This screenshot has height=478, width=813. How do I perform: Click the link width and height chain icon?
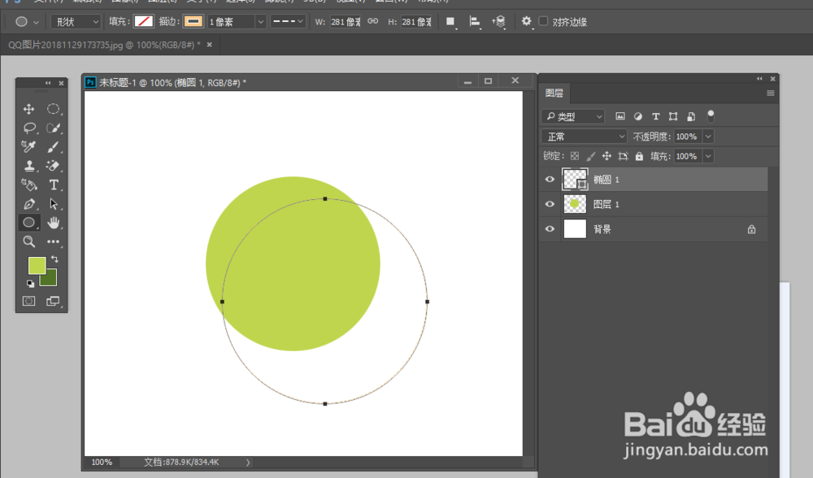373,21
